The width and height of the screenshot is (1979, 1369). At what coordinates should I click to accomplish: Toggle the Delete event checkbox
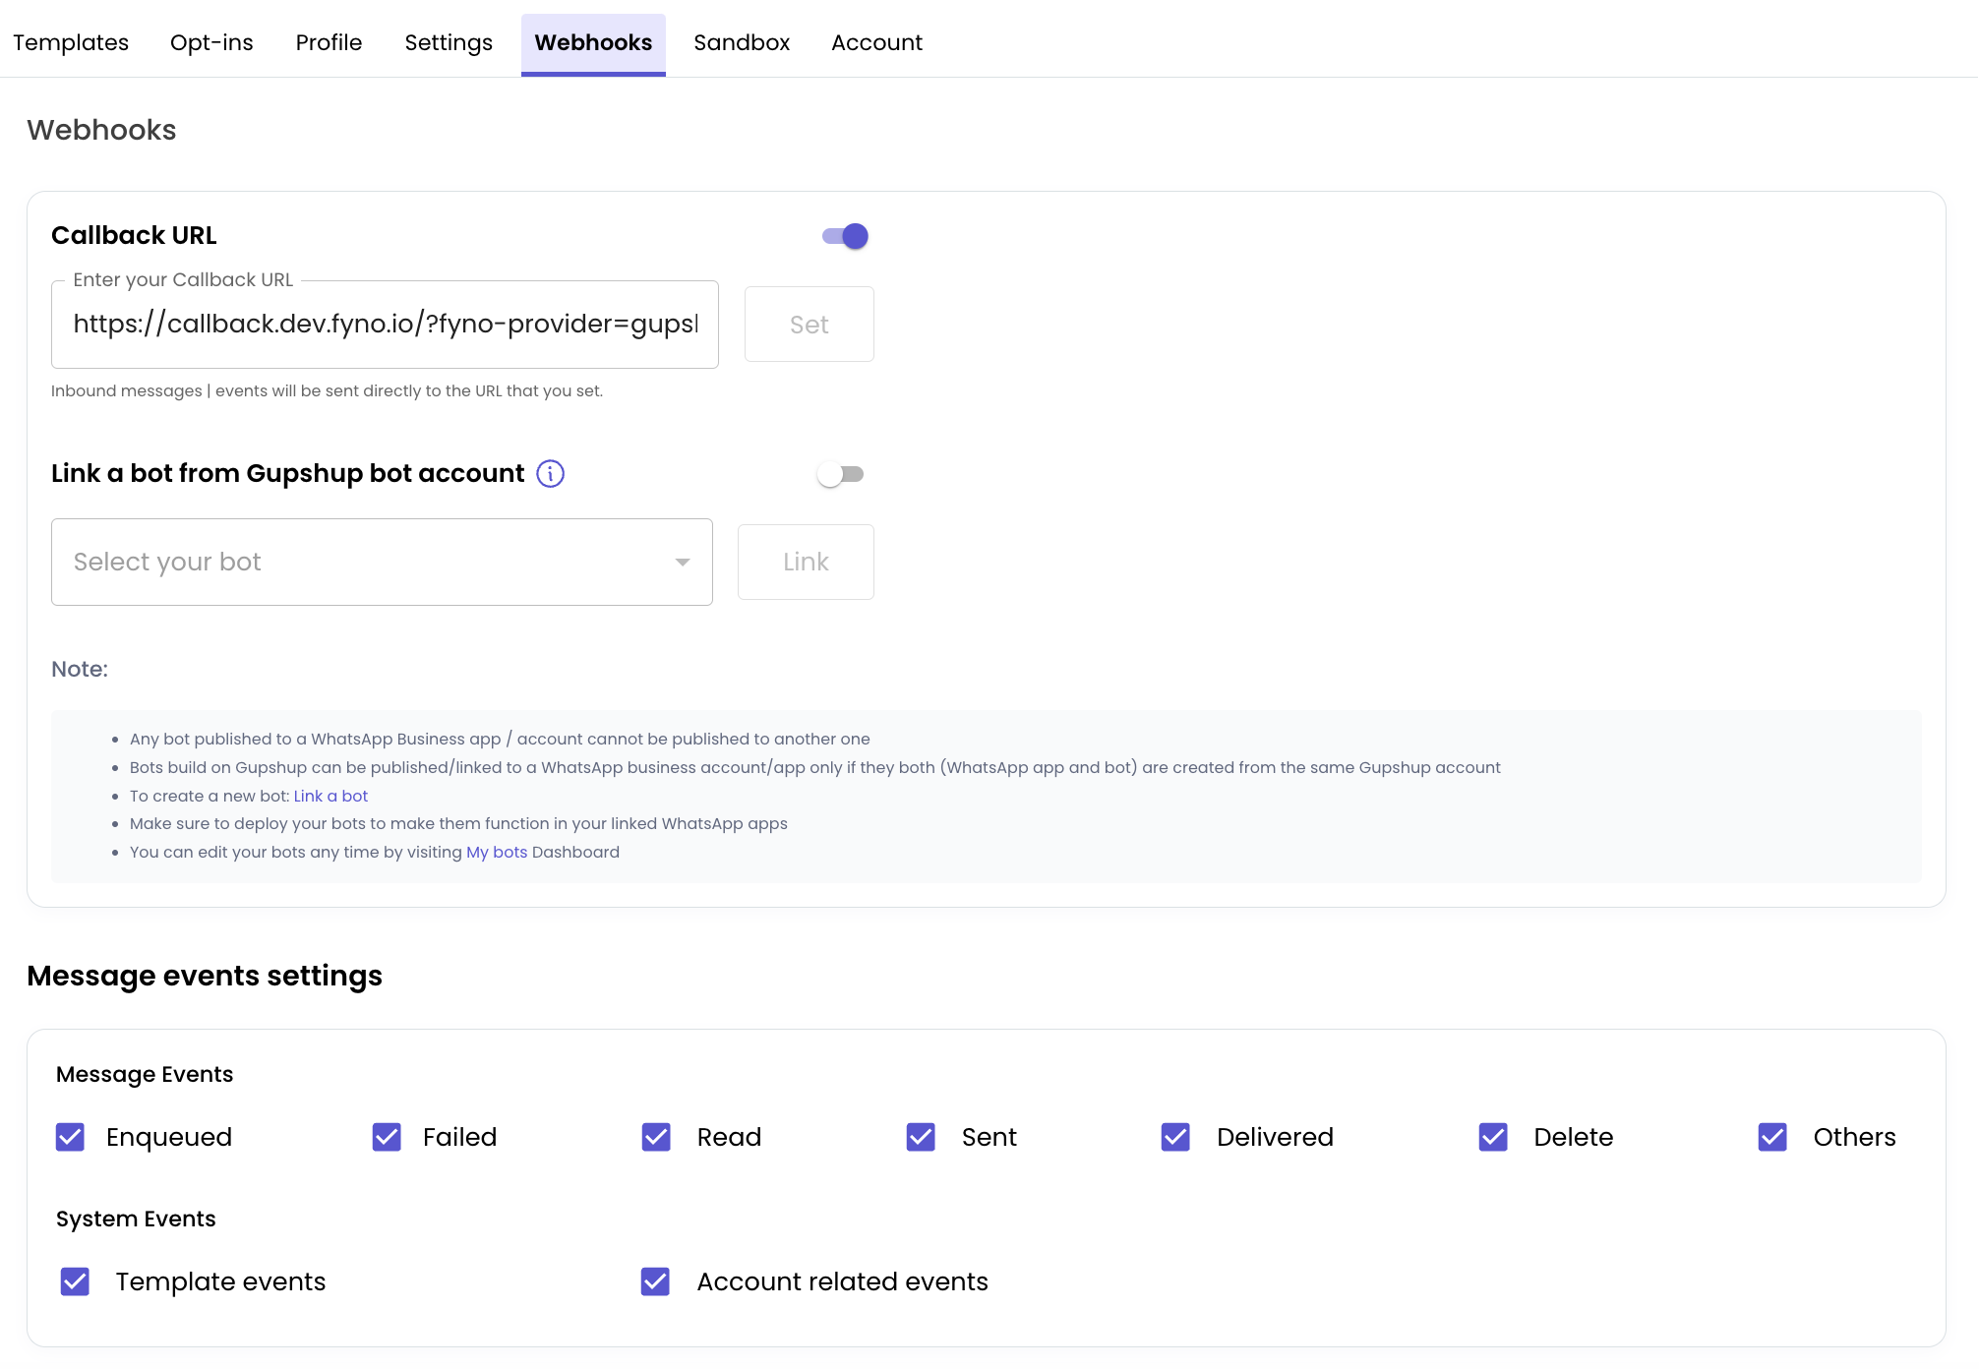click(1493, 1137)
